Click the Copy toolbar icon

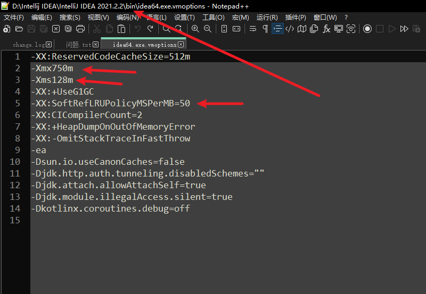pos(109,29)
